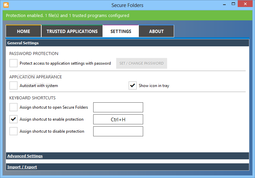
Task: Maximize the Secure Folders window
Action: [x=233, y=4]
